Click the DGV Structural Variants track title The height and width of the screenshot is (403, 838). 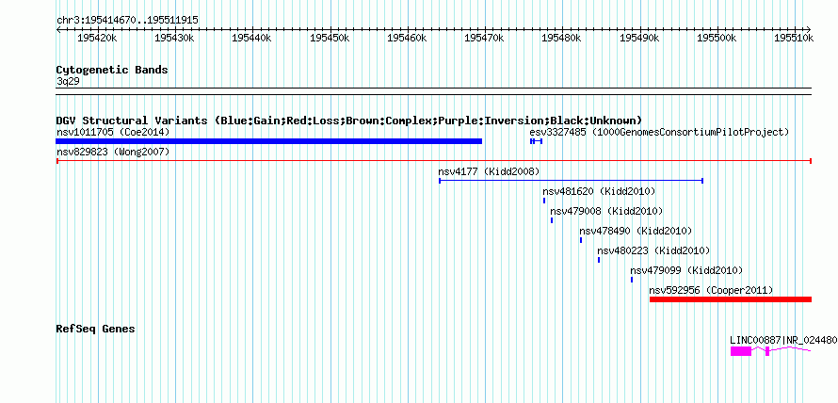(x=349, y=121)
